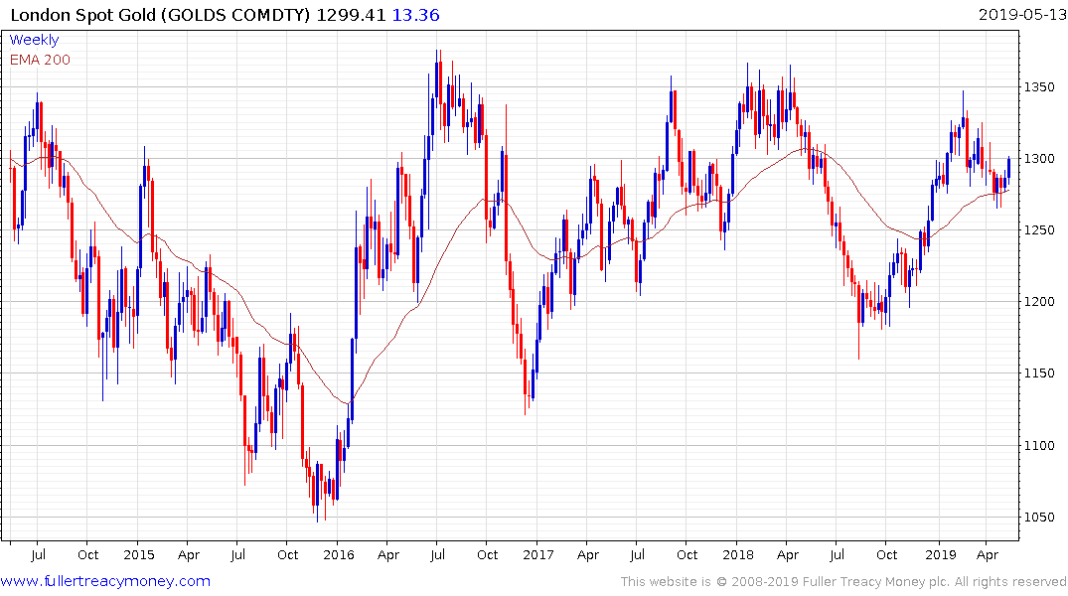Click the 'EMA 200' legend label
Image resolution: width=1068 pixels, height=596 pixels.
tap(40, 60)
